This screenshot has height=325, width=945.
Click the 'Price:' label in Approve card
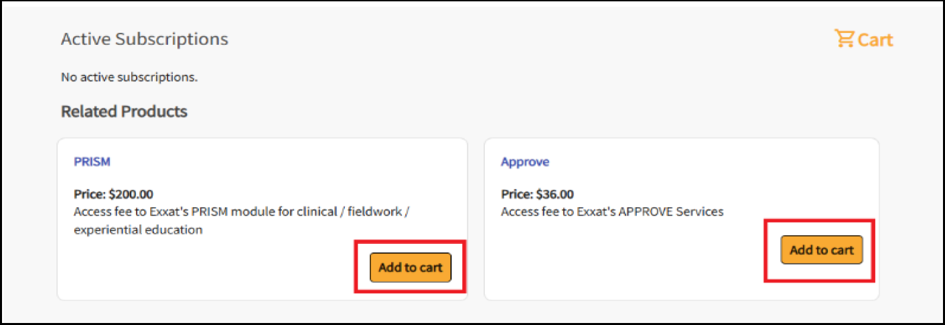coord(516,195)
